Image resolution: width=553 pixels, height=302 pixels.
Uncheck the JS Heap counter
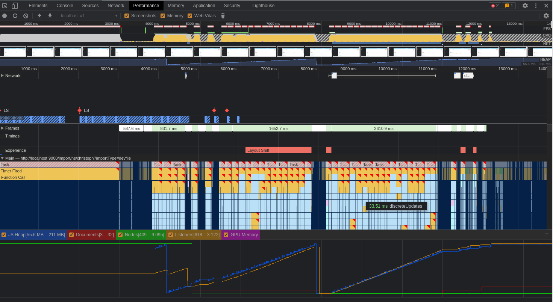pyautogui.click(x=4, y=235)
